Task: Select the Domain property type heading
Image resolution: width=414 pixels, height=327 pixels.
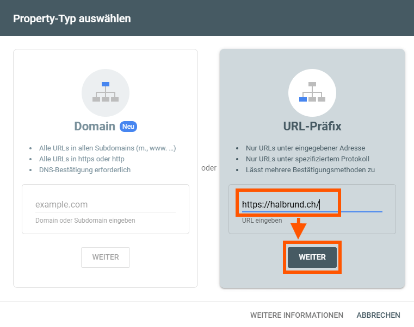Action: tap(95, 127)
